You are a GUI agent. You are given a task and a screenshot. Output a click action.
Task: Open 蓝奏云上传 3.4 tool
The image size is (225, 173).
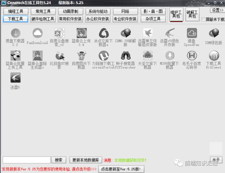tap(81, 33)
